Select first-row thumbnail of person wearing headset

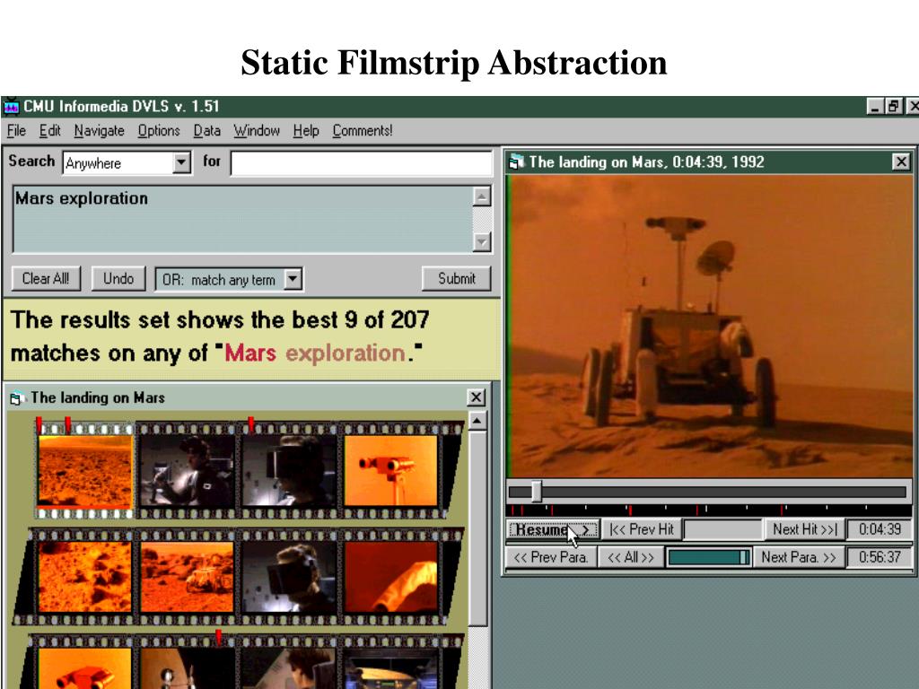coord(290,470)
